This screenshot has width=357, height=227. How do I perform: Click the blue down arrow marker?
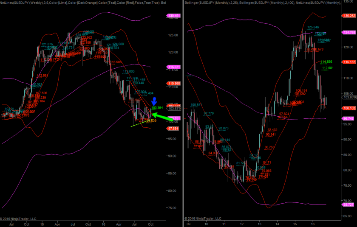point(155,101)
